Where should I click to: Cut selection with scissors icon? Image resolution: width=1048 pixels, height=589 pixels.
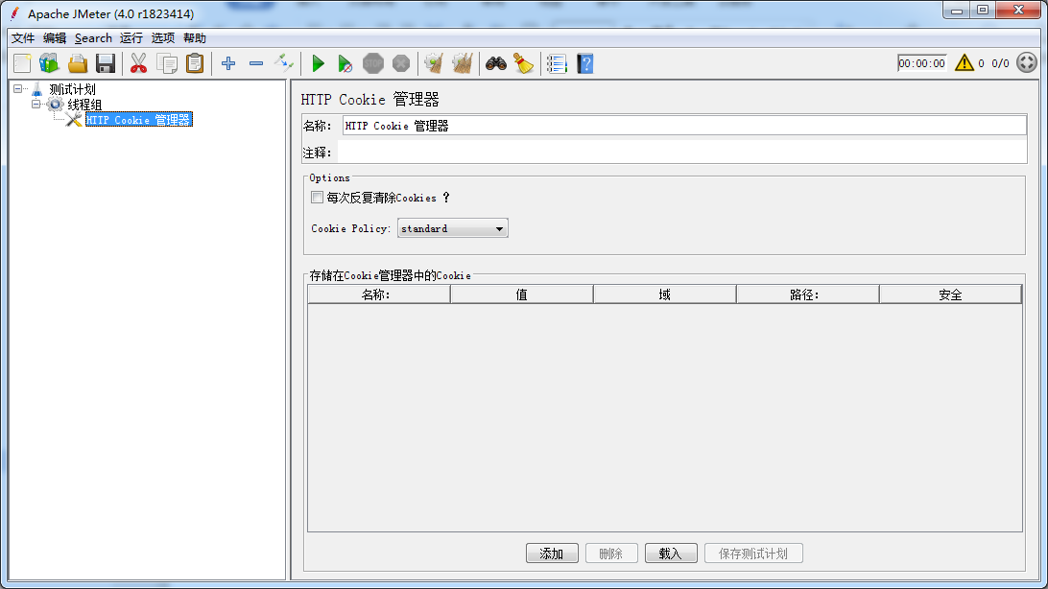tap(138, 63)
